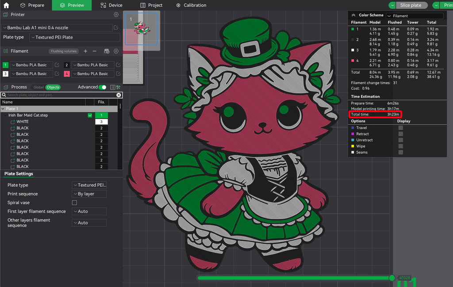Select plate 1 thumbnail
453x287 pixels.
[x=141, y=29]
